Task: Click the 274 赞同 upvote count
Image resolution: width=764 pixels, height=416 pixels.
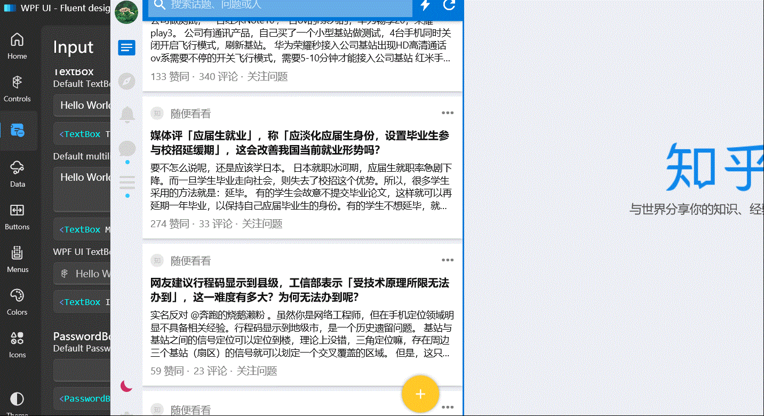Action: 170,224
